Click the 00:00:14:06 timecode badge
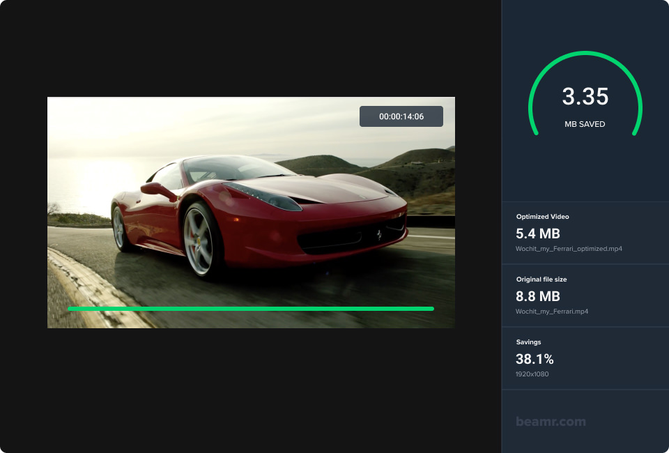Viewport: 669px width, 453px height. pyautogui.click(x=401, y=116)
